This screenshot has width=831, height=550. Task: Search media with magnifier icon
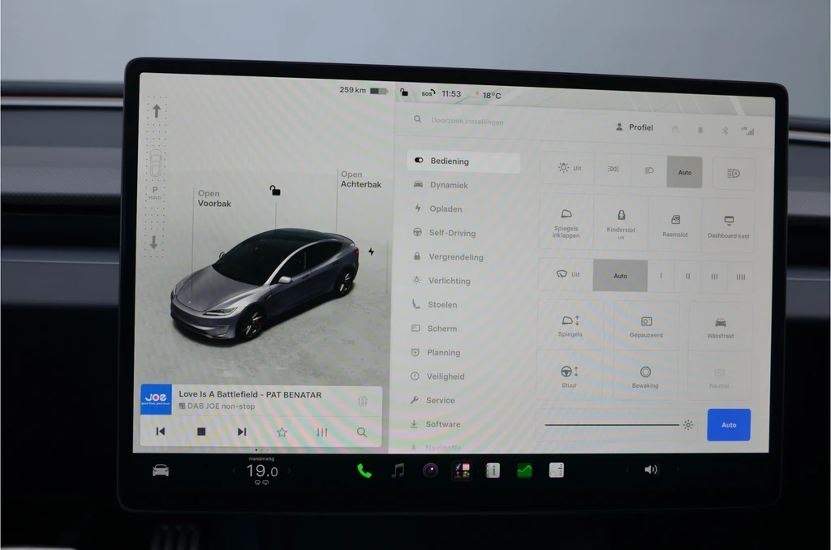tap(362, 432)
